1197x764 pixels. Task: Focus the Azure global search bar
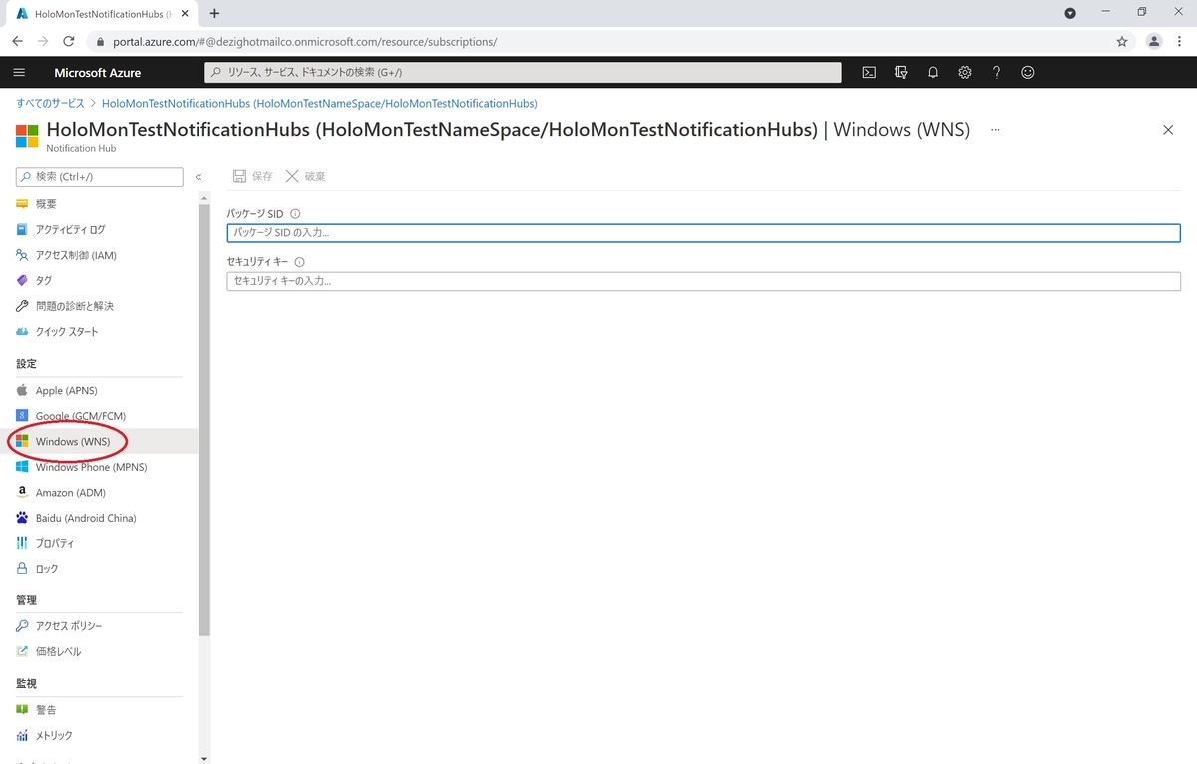pos(523,72)
